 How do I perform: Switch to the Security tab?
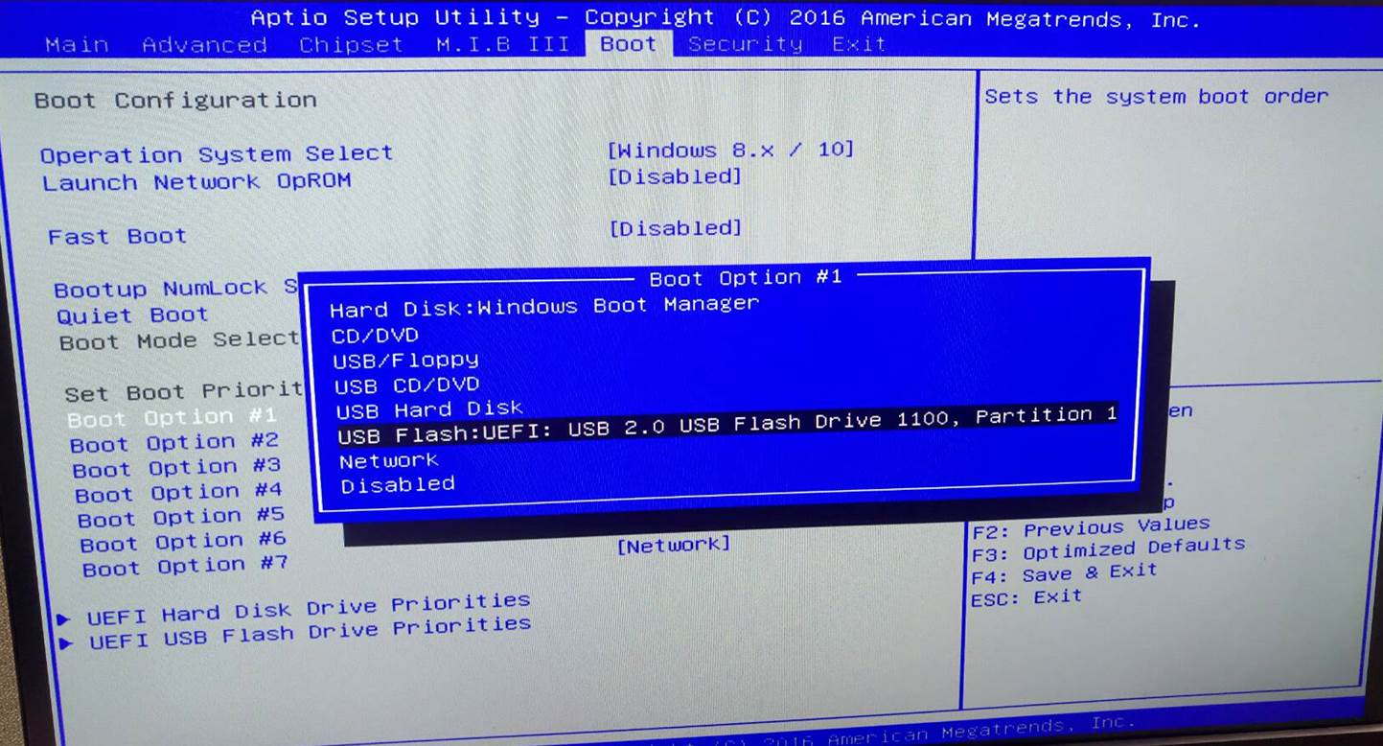pos(745,44)
